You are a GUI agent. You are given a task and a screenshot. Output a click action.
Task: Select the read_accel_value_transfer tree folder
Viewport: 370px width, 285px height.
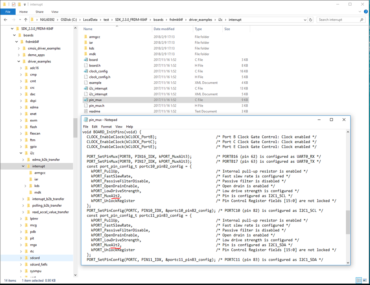(50, 212)
